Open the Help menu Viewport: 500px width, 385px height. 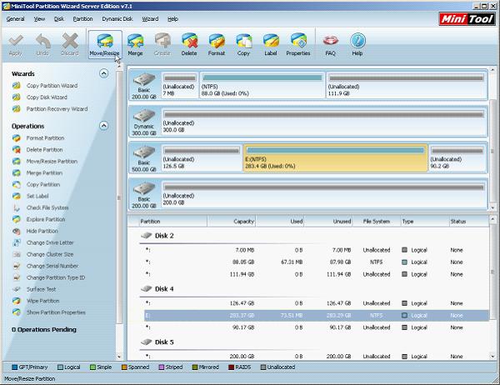[172, 19]
